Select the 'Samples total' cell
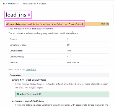Screen dimensions: 114x107 click(x=16, y=51)
